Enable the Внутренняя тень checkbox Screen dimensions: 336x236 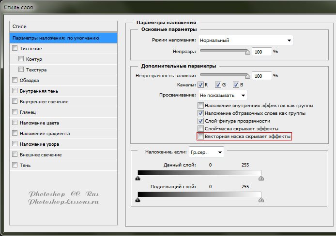pos(15,91)
